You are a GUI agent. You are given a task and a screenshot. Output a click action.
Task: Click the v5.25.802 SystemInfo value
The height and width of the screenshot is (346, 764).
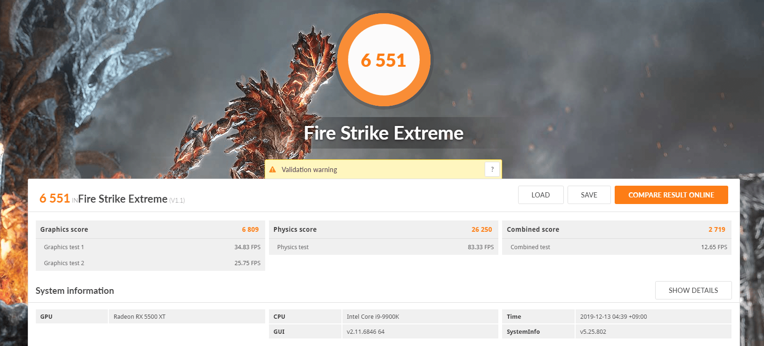[593, 331]
